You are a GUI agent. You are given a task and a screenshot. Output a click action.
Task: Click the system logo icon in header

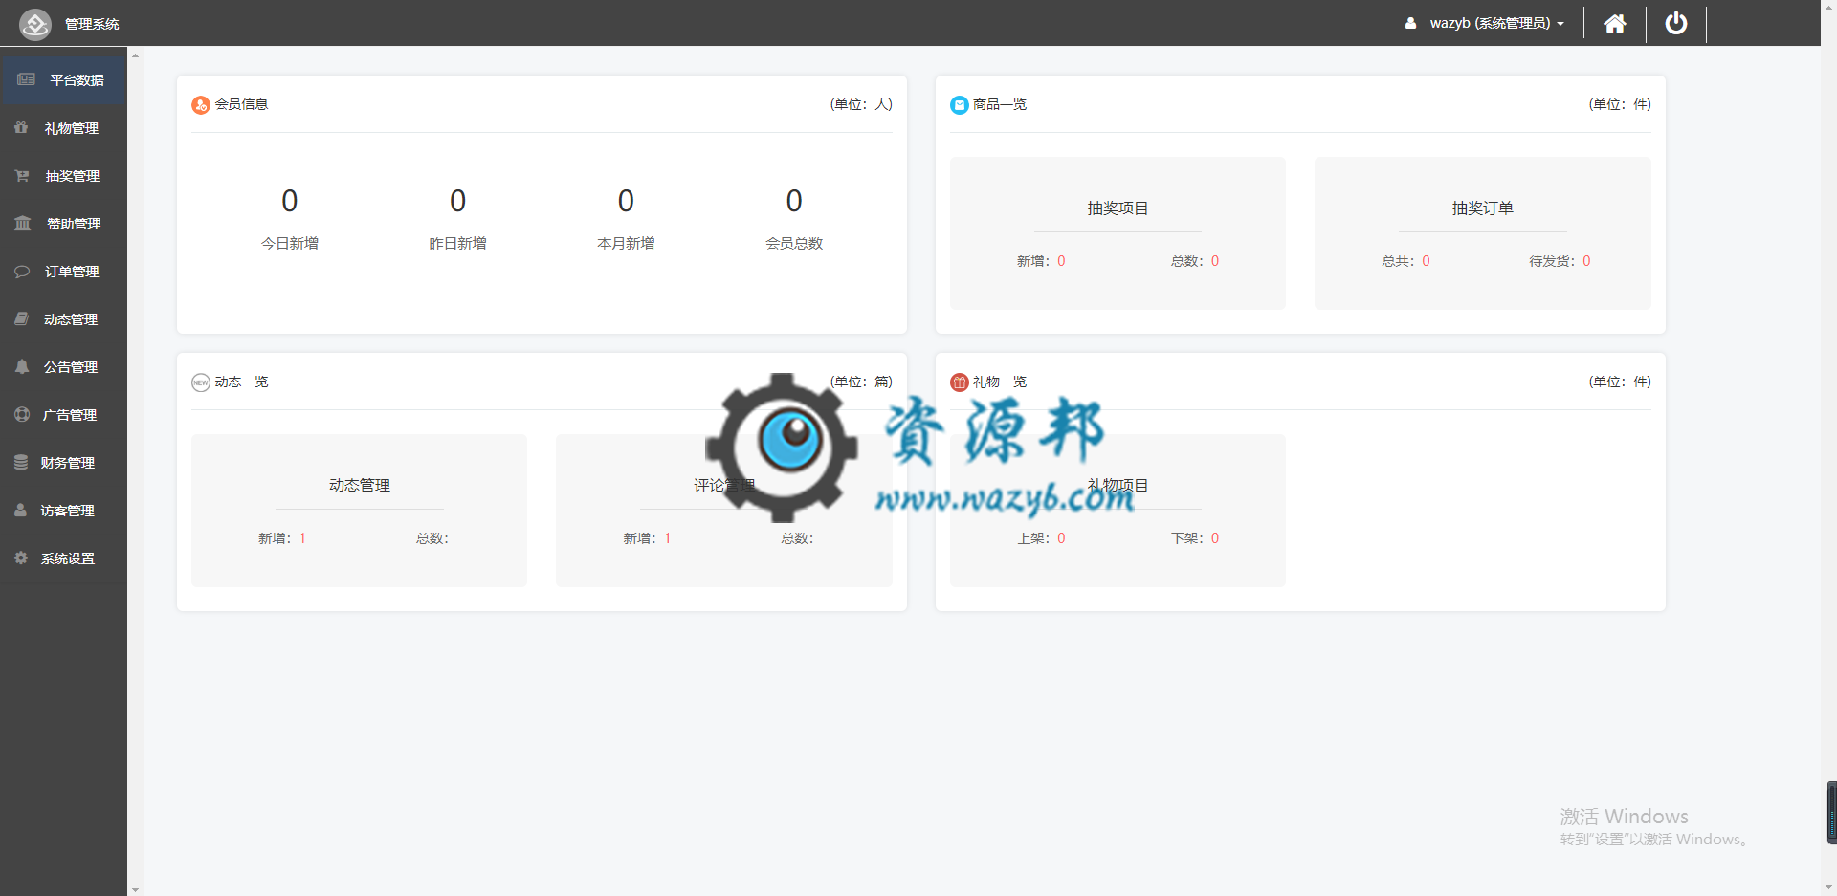pos(35,23)
